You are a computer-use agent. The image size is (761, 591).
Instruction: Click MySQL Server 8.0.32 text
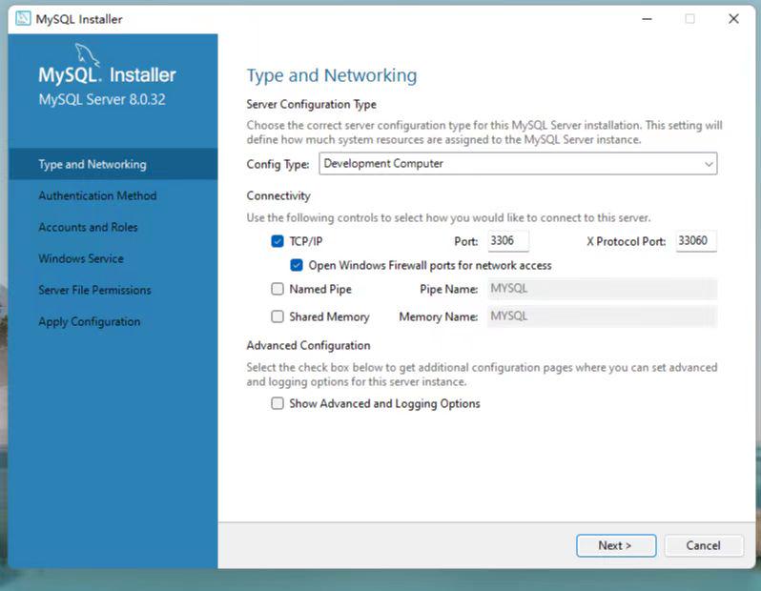click(x=102, y=99)
